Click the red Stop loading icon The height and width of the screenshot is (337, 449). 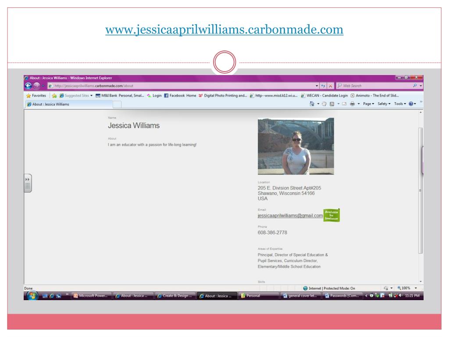pos(331,86)
